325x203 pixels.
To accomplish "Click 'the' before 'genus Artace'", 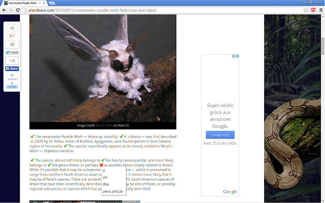I will (55, 165).
